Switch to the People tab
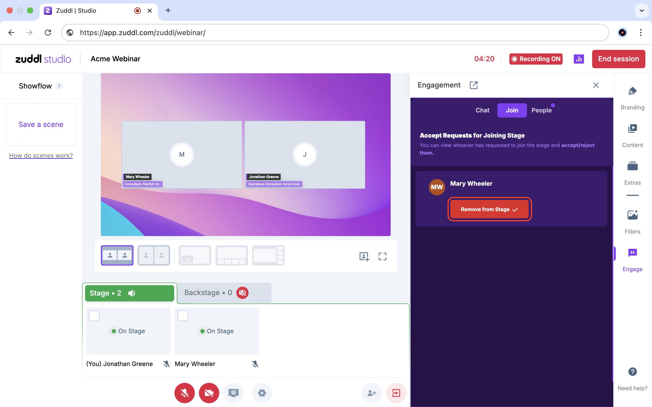Viewport: 652px width, 407px height. pyautogui.click(x=541, y=110)
